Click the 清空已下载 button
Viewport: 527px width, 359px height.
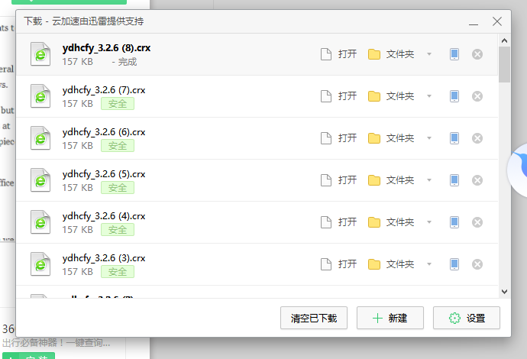[x=314, y=318]
